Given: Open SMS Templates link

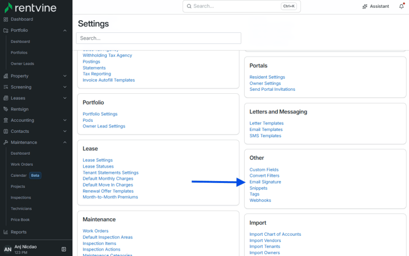Looking at the screenshot, I should [266, 136].
